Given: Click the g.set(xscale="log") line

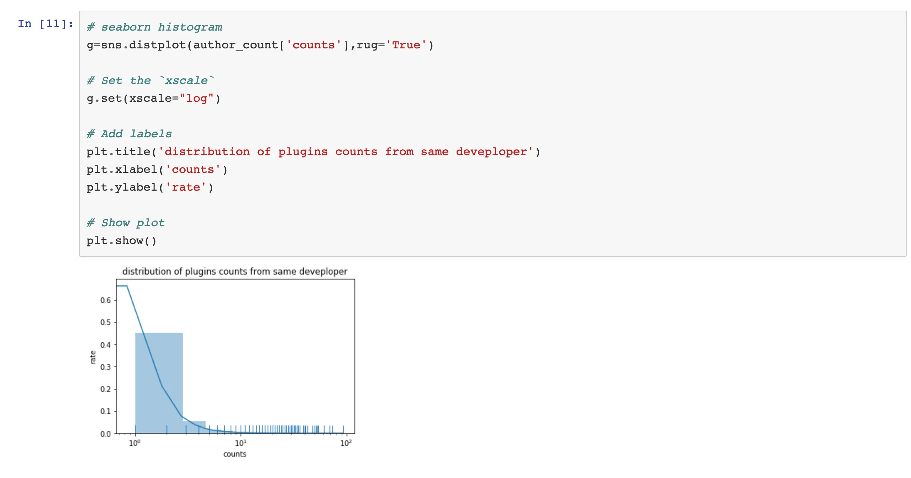Looking at the screenshot, I should click(153, 99).
